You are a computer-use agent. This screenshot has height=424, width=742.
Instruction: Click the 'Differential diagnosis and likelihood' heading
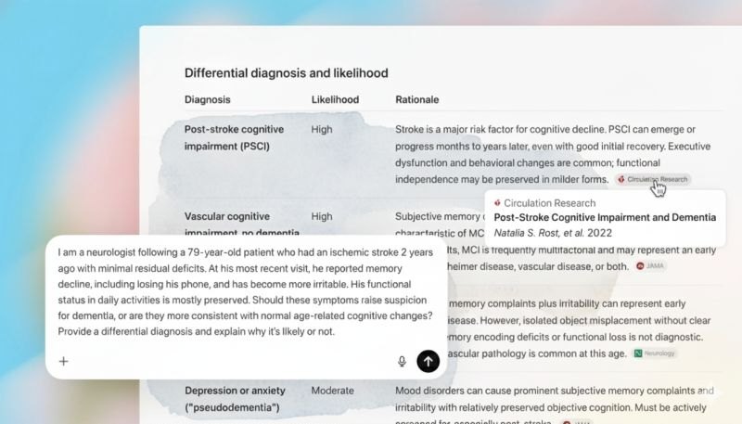[287, 73]
